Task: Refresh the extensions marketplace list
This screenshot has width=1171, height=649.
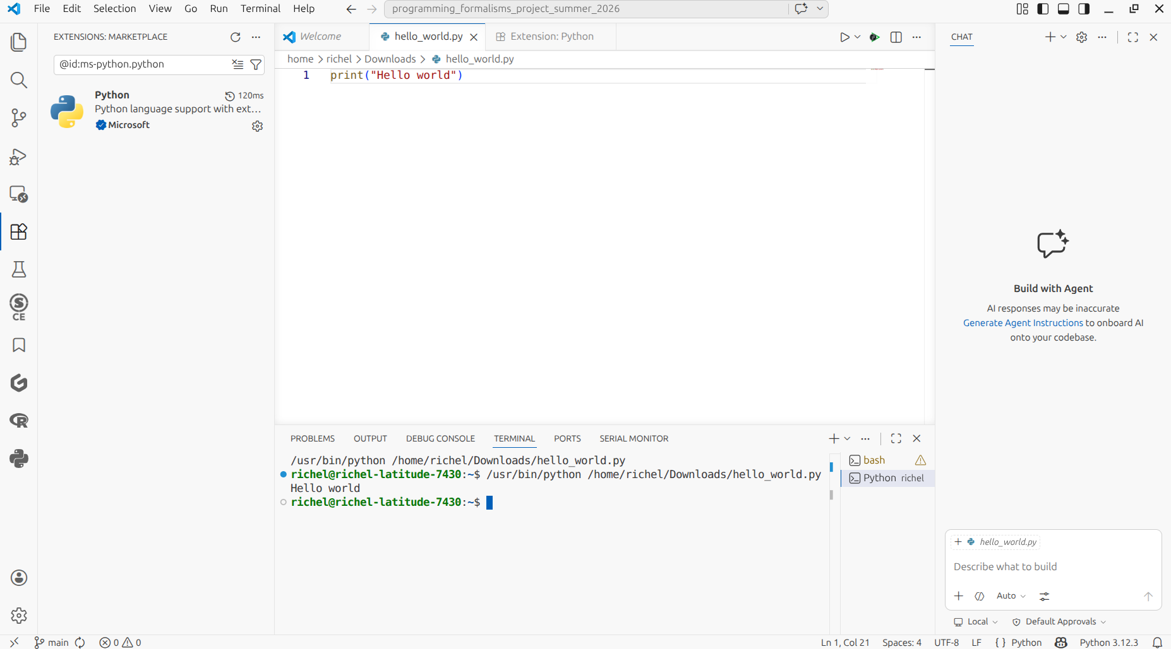Action: 236,37
